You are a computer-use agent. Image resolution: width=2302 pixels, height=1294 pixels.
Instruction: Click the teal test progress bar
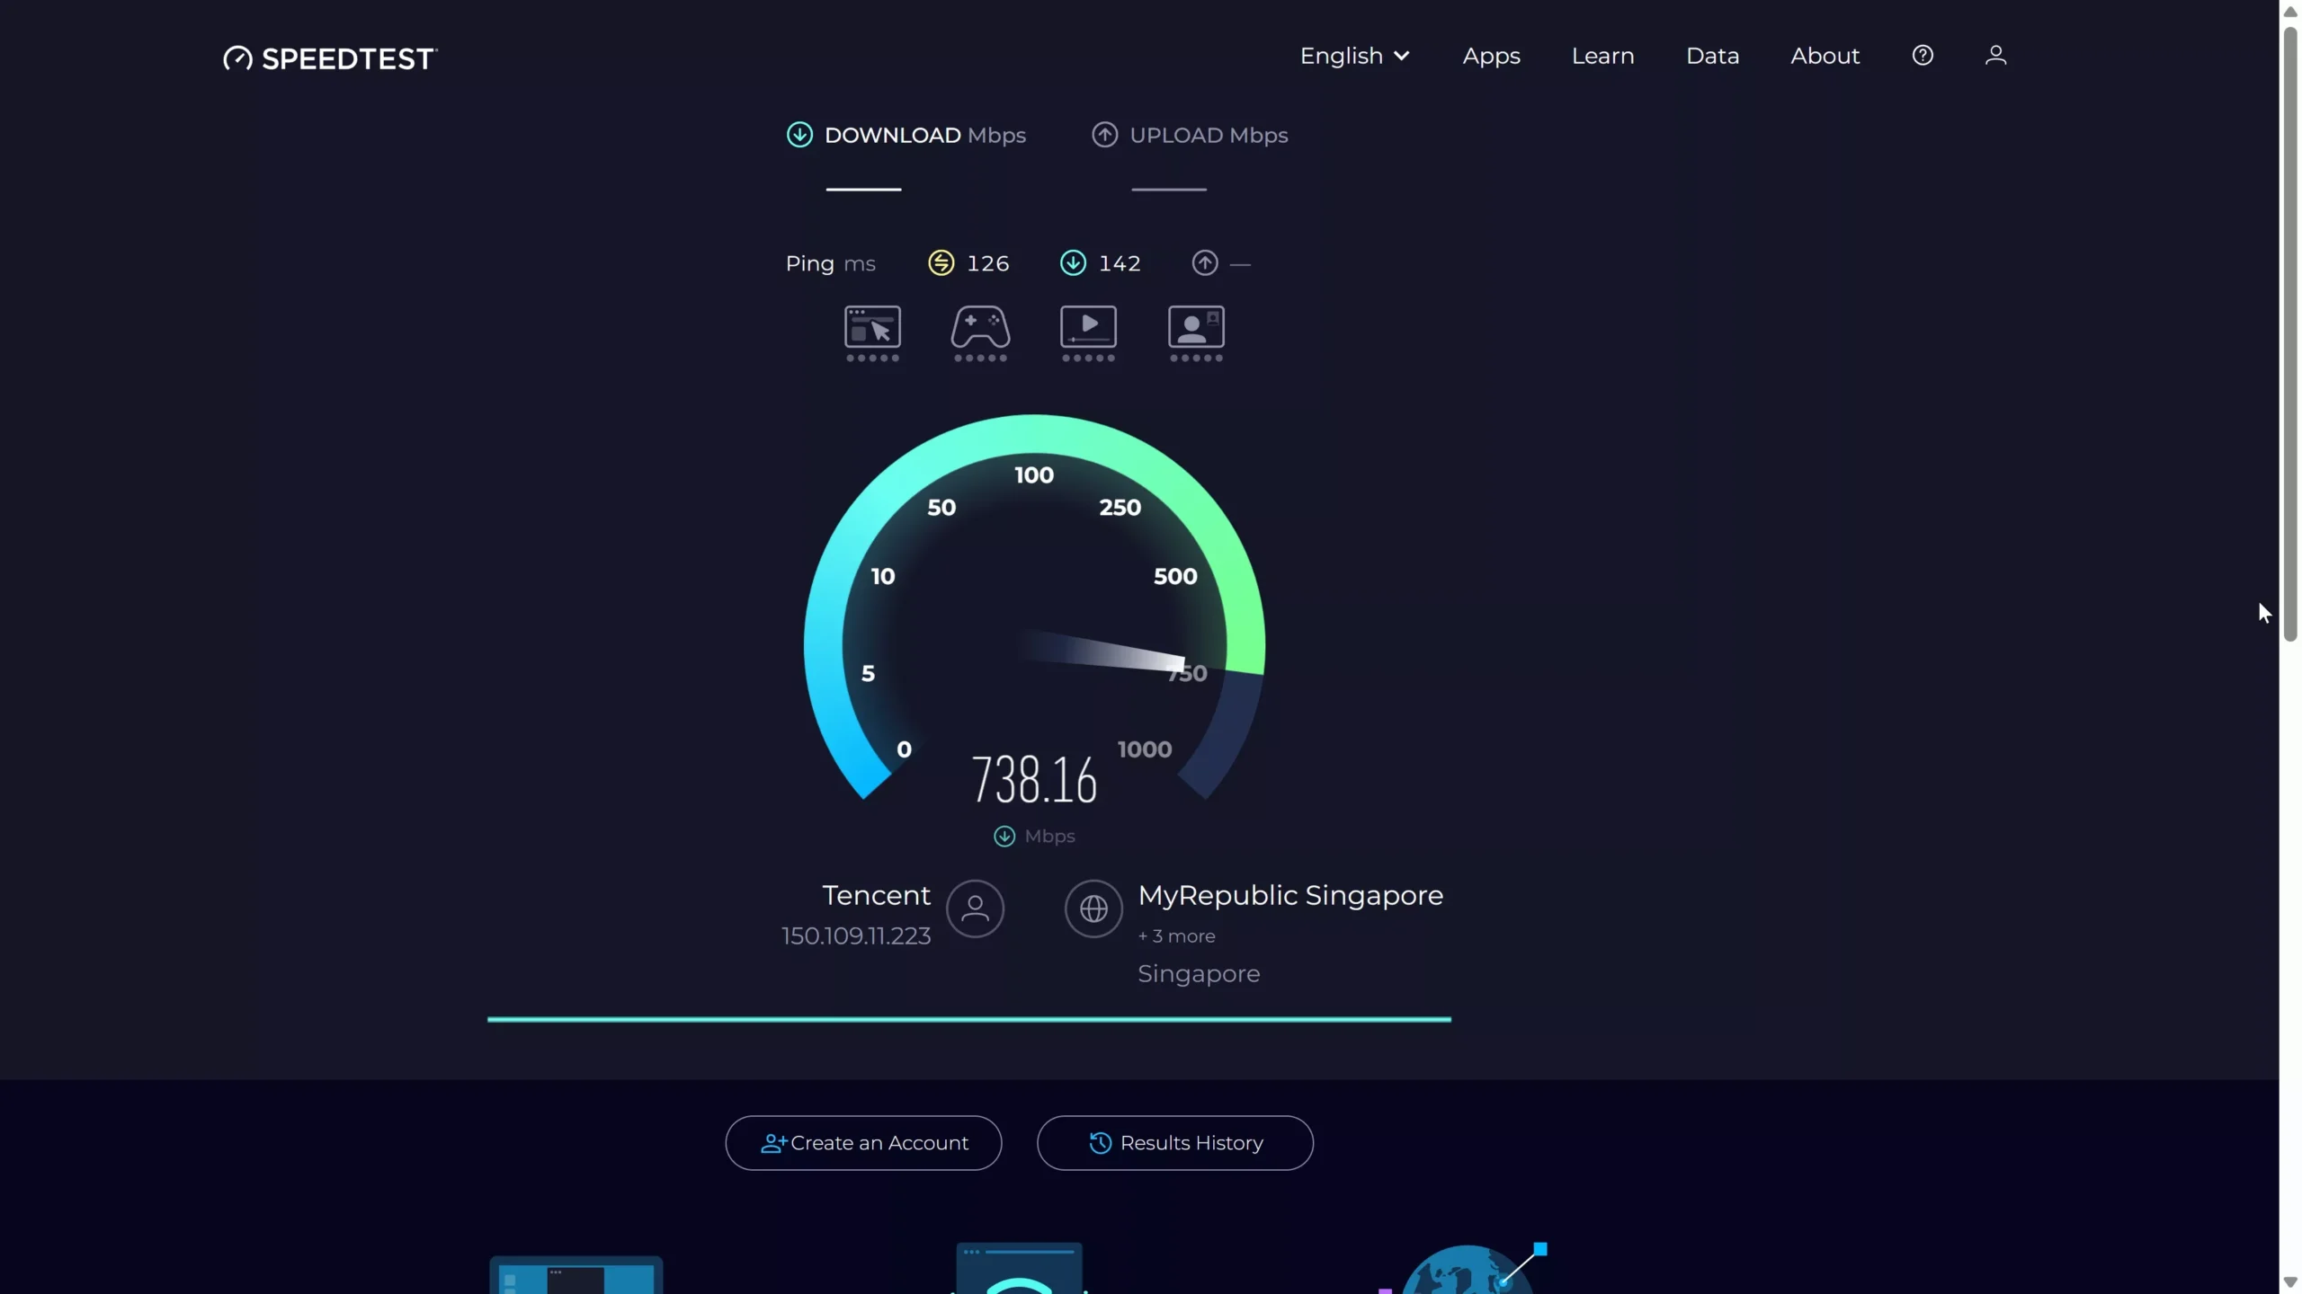[967, 1018]
